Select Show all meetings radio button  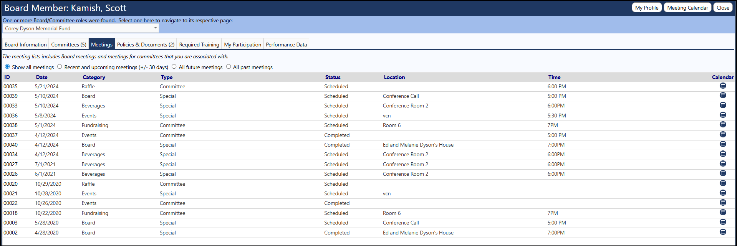[7, 66]
